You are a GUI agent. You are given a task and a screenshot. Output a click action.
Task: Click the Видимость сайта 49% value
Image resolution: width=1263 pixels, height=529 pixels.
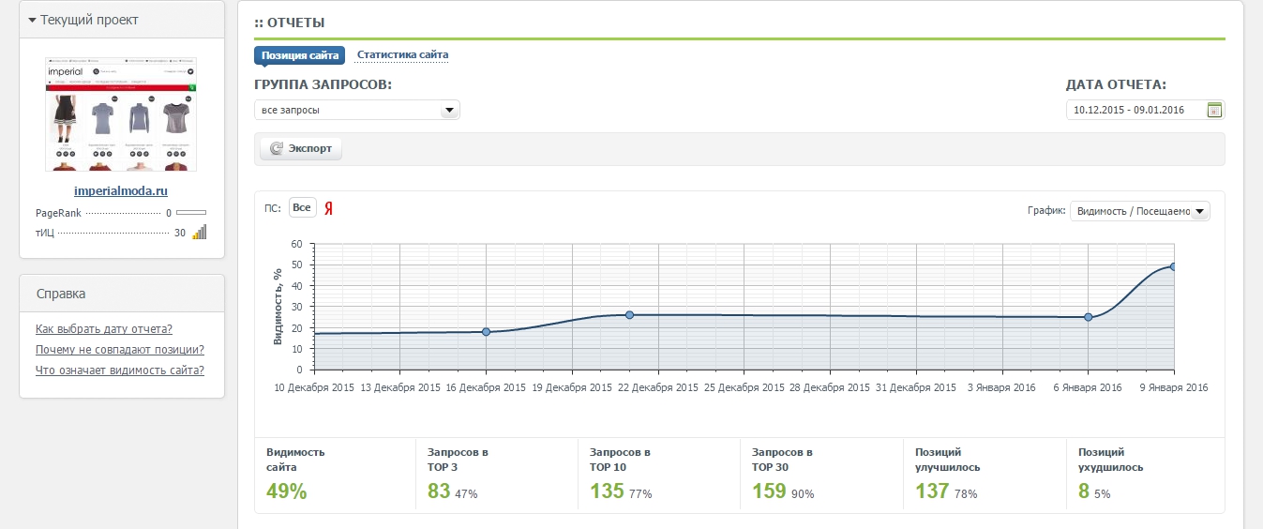click(x=287, y=491)
